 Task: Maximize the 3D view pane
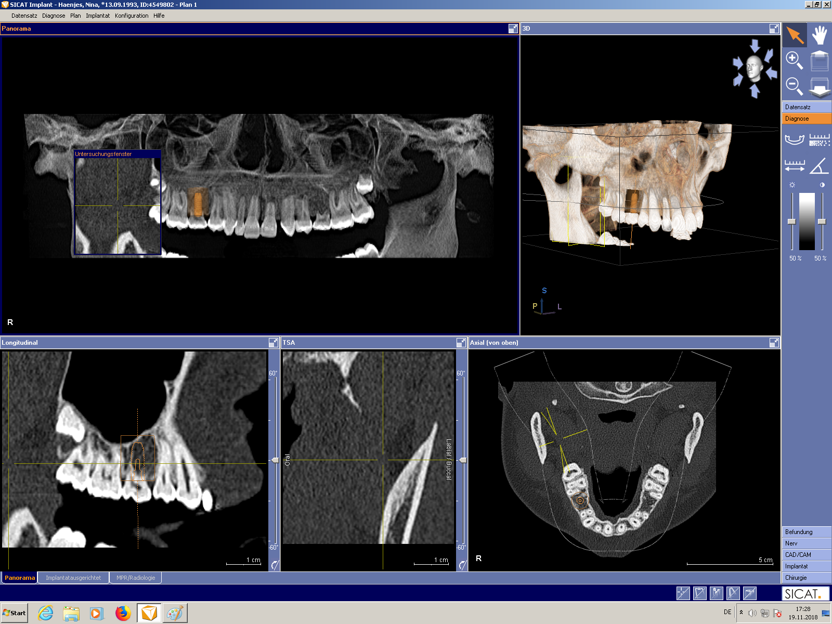tap(774, 29)
